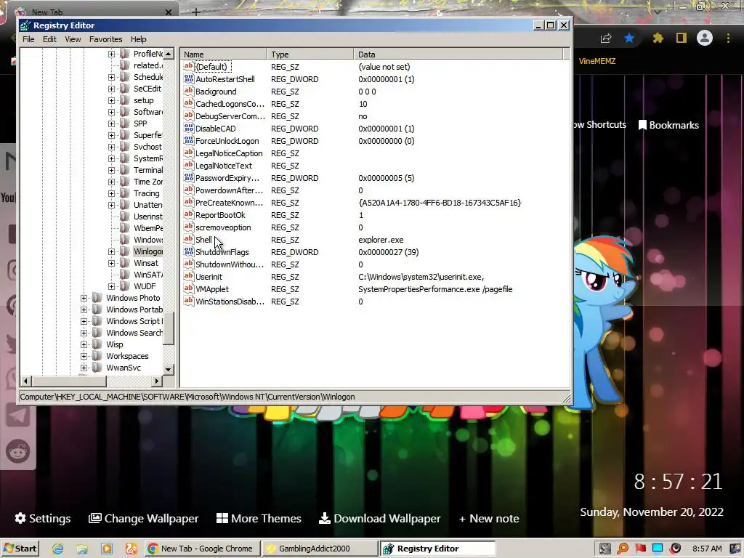Select the VMApplet value icon
The image size is (744, 558).
188,288
